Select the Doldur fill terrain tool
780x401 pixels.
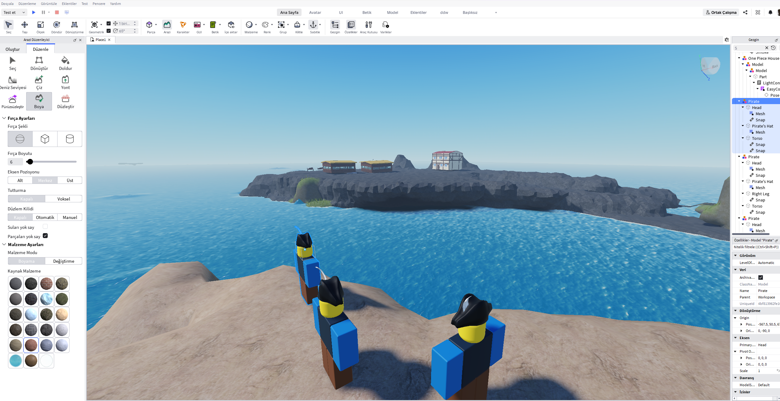coord(66,63)
